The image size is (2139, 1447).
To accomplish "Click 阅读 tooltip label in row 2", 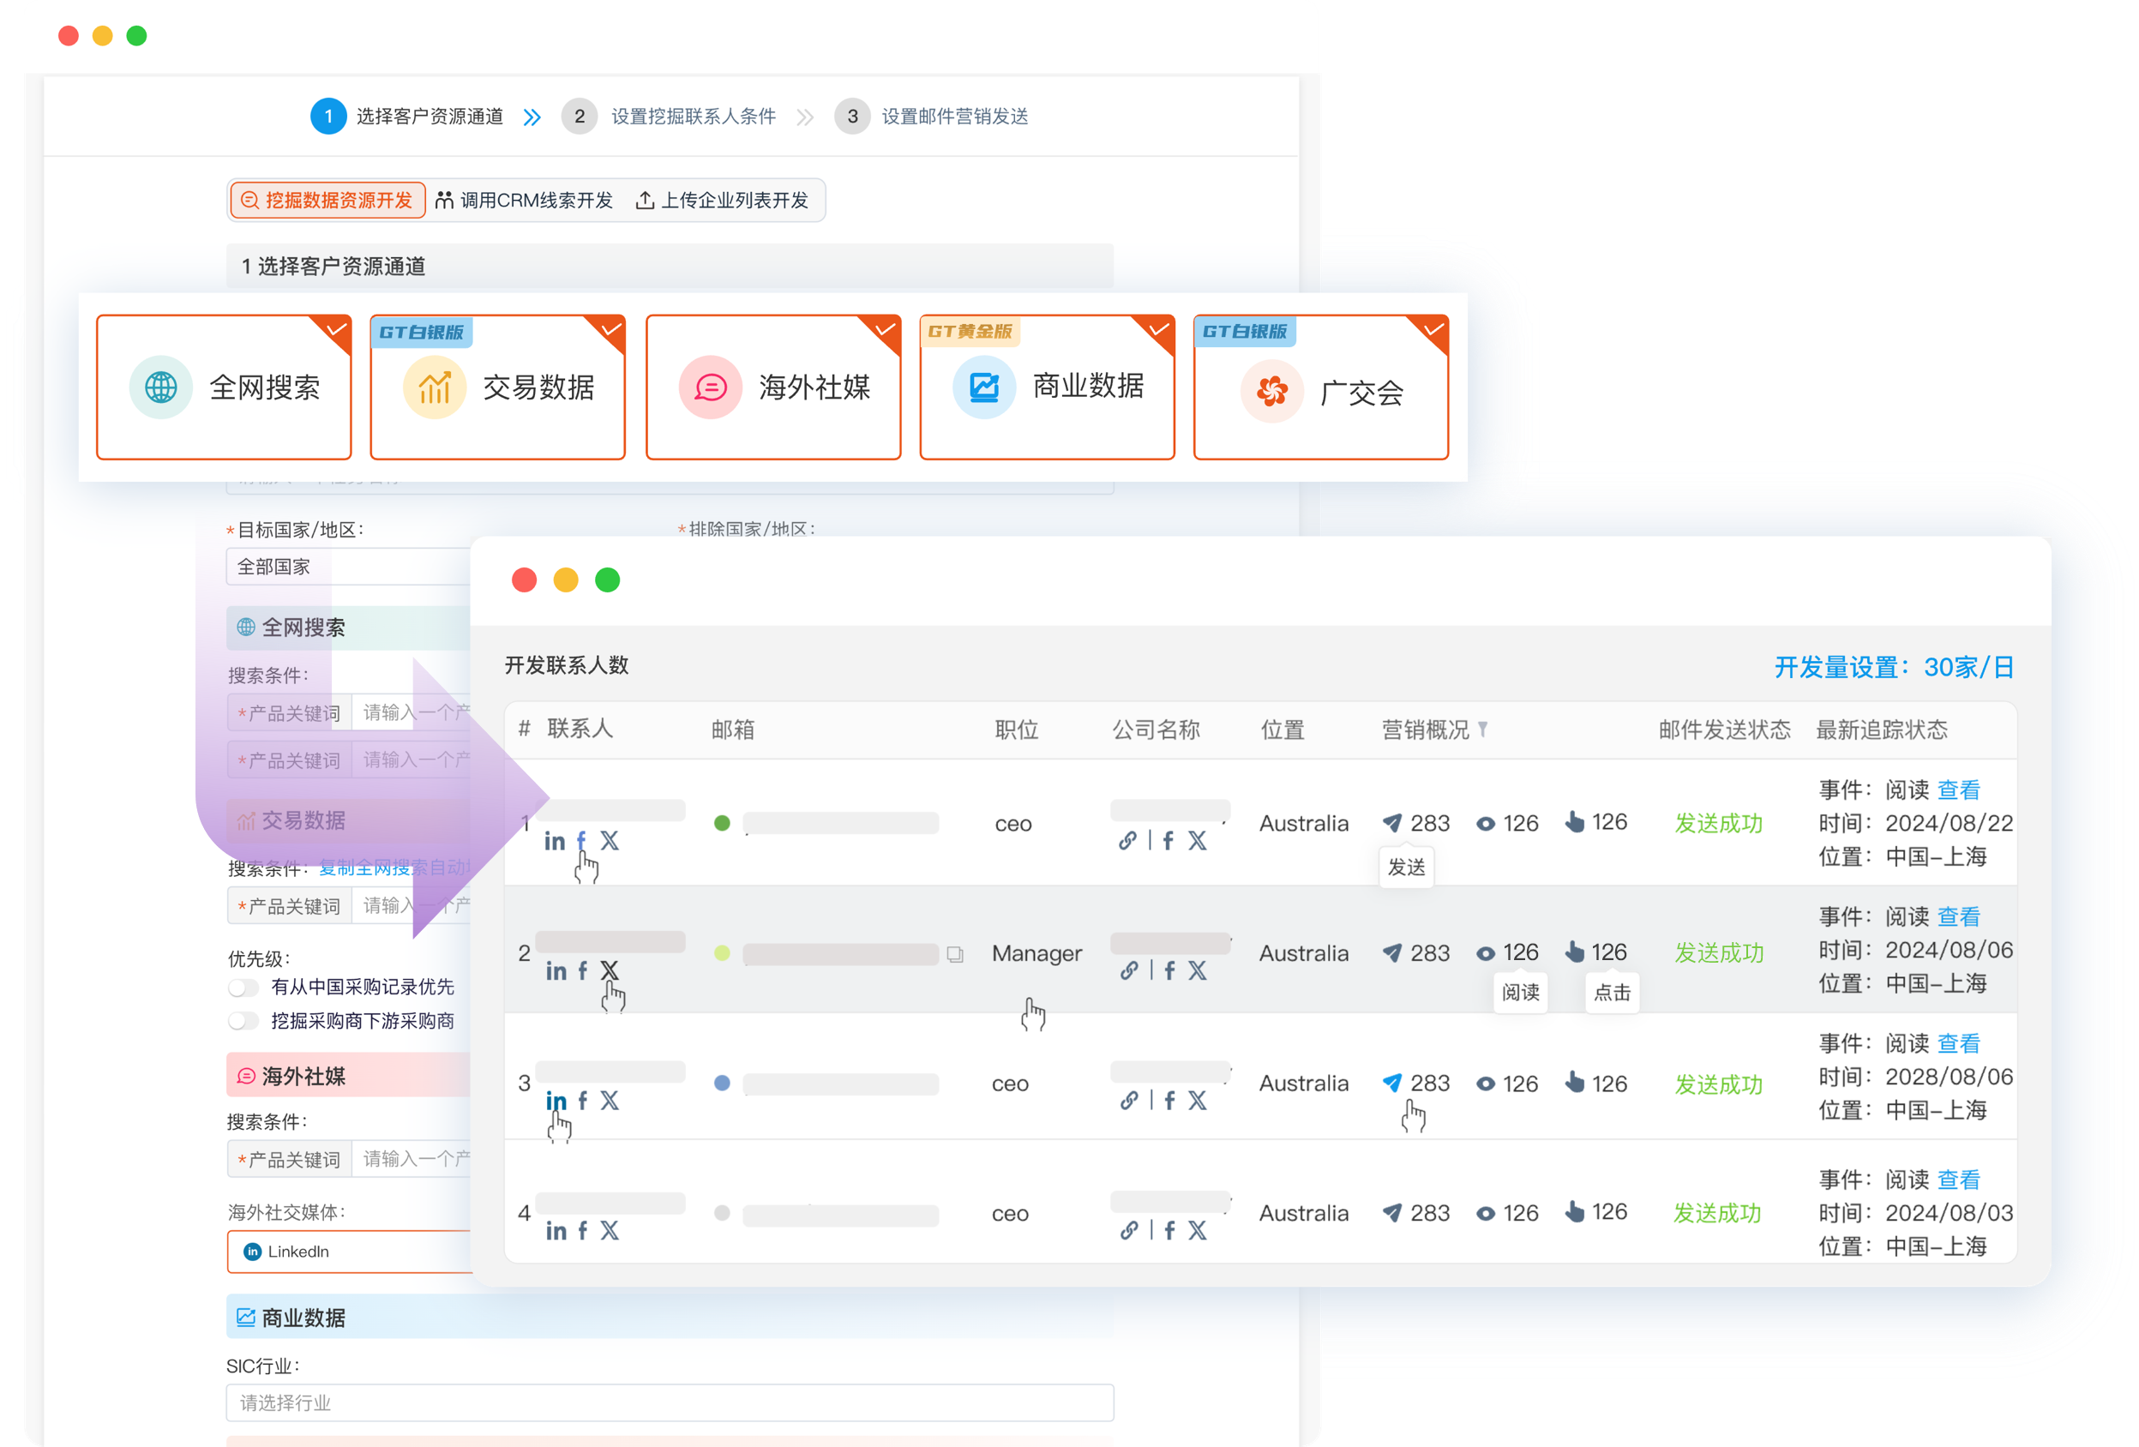I will point(1521,993).
